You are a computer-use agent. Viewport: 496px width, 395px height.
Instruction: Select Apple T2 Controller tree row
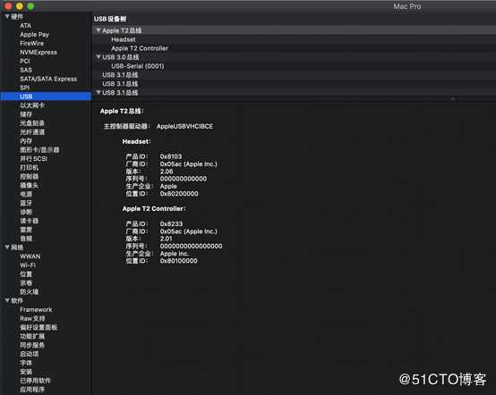[x=140, y=48]
